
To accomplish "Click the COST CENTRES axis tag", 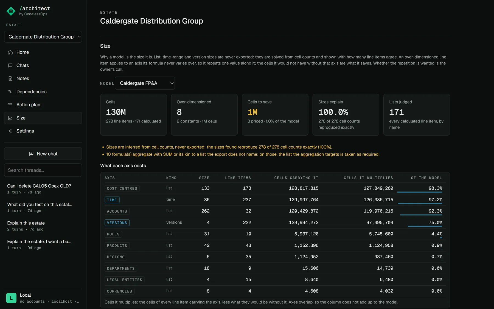I will click(122, 188).
